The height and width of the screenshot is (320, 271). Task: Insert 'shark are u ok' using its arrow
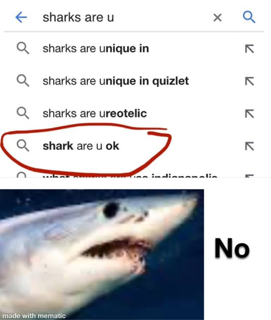point(250,146)
